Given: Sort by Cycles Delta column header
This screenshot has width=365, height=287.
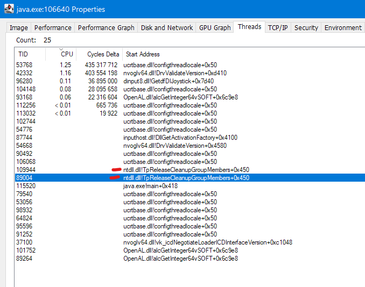Looking at the screenshot, I should 99,54.
